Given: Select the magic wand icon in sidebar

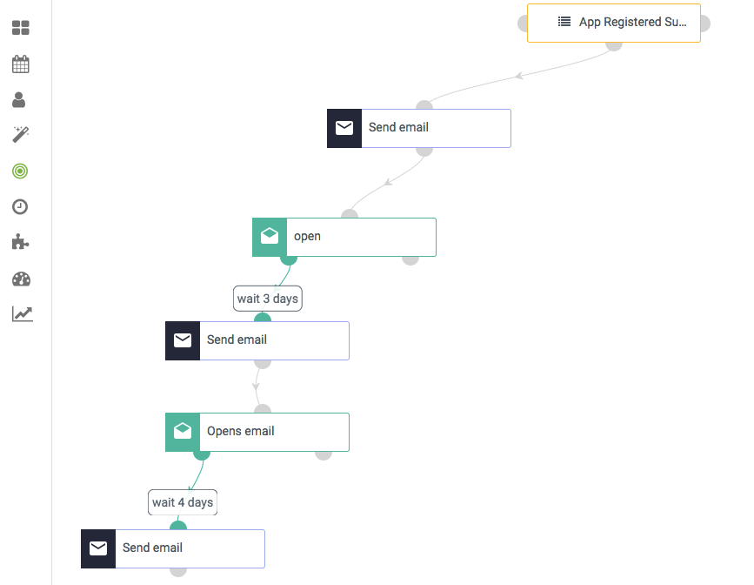Looking at the screenshot, I should click(21, 135).
